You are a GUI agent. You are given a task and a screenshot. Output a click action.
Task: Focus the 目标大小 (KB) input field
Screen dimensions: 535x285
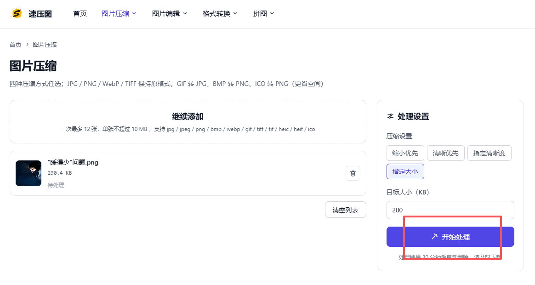(450, 210)
